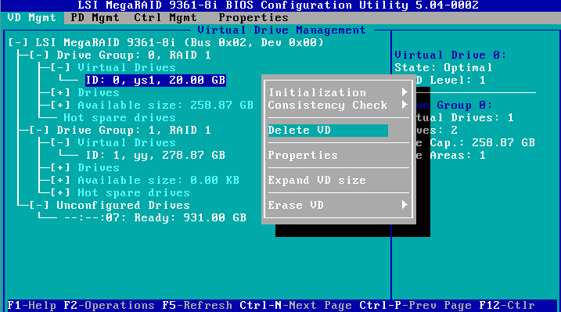
Task: Click the State: Optimal text
Action: pyautogui.click(x=444, y=67)
